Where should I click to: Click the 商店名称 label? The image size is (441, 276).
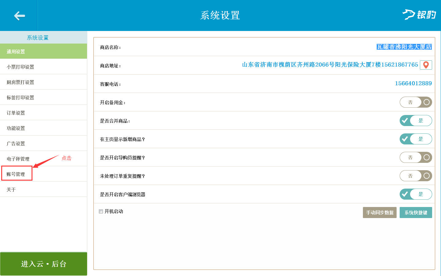tap(110, 47)
